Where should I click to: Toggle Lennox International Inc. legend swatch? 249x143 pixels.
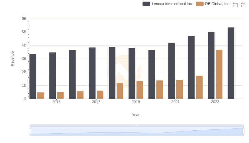pos(146,4)
